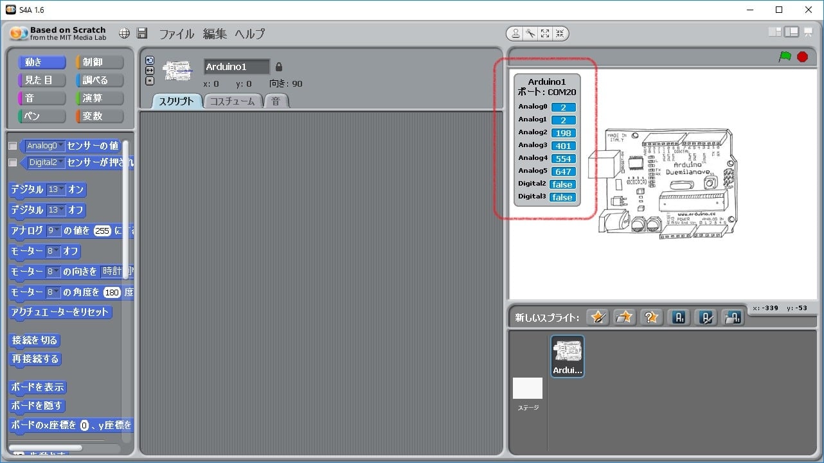
Task: Select the 見た目 block category
Action: tap(42, 80)
